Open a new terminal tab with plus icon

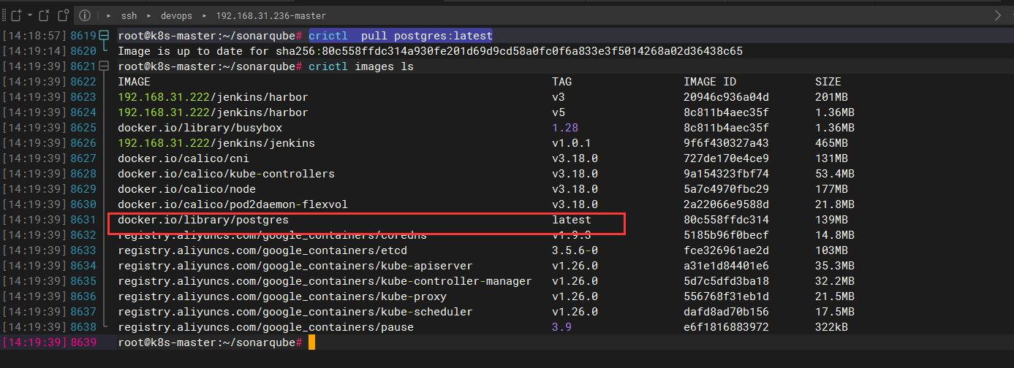16,15
